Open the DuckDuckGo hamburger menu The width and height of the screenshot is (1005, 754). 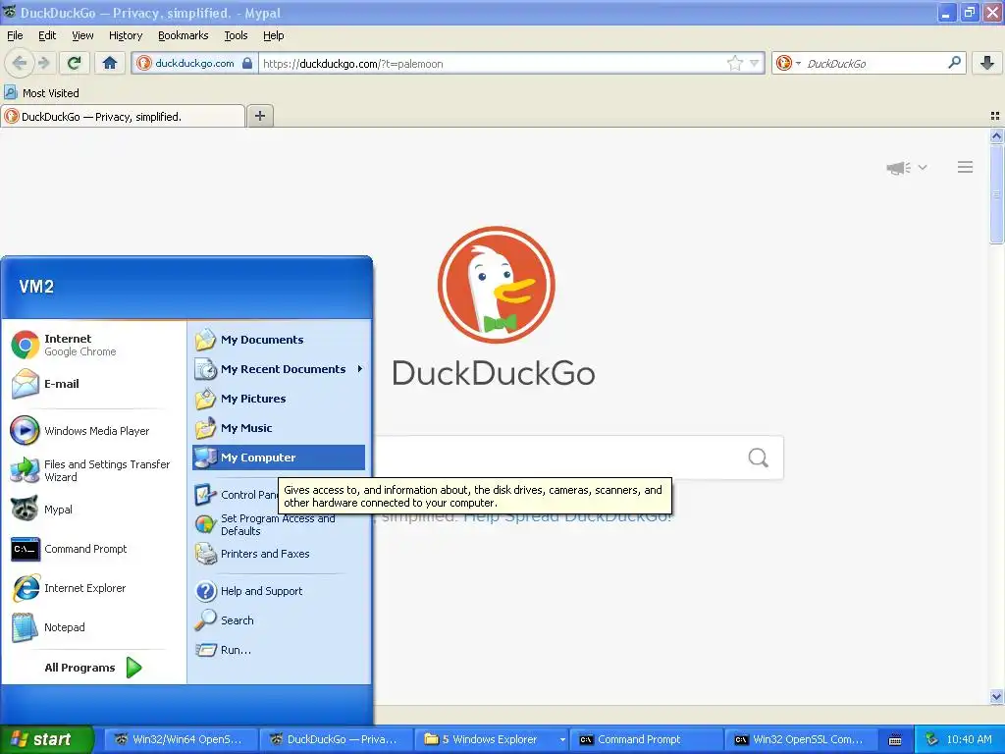(966, 167)
